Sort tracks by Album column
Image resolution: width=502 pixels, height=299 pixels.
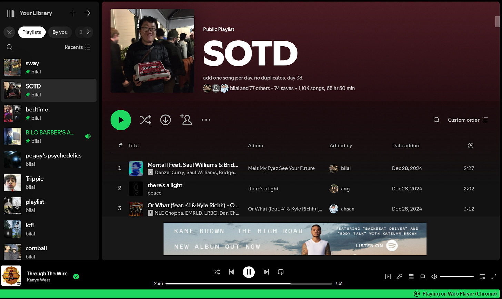click(x=255, y=146)
